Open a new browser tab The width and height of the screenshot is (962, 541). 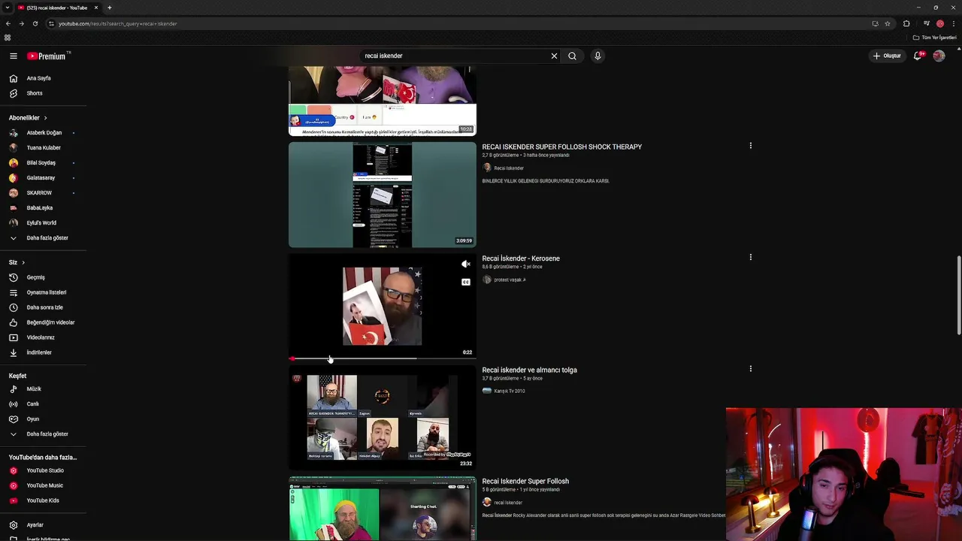109,8
